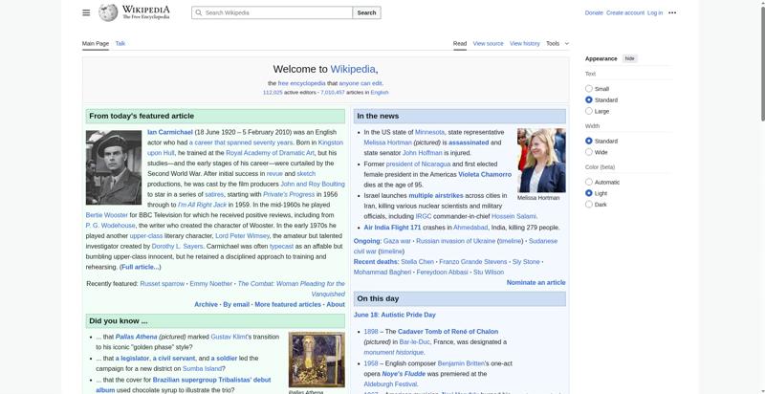
Task: Click the 7,010,457 articles count link
Action: tap(332, 92)
